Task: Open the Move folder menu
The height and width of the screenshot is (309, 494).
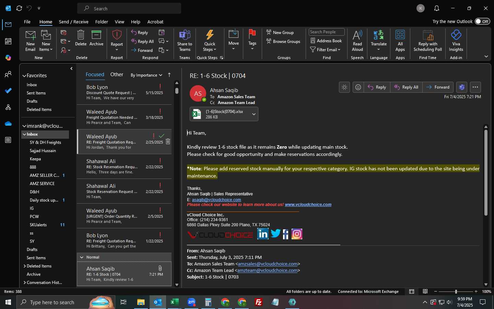Action: pos(234,40)
